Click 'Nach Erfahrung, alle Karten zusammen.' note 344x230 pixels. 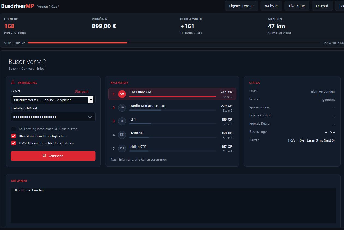click(139, 160)
